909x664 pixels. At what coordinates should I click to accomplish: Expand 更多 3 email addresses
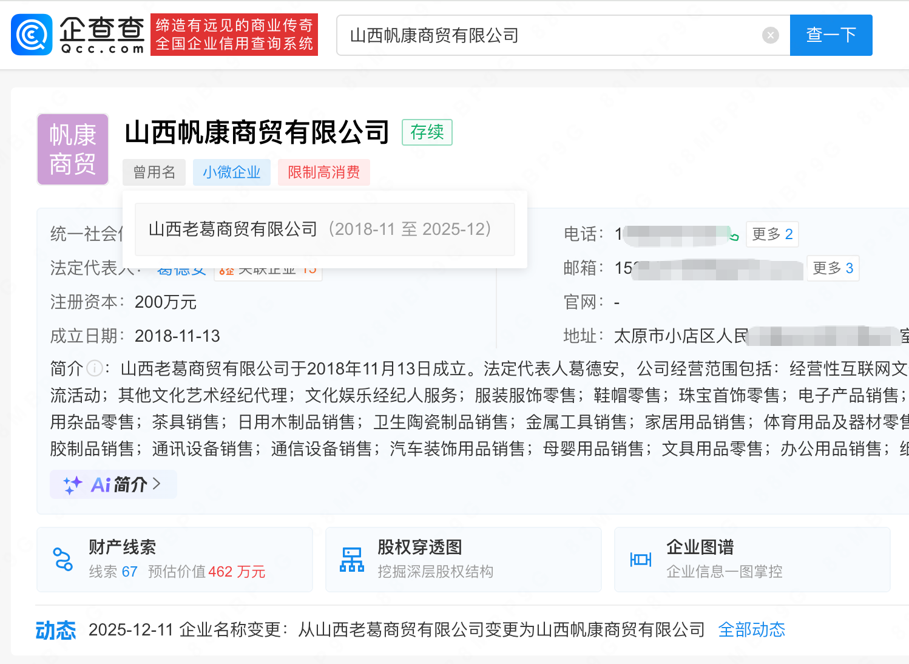coord(833,268)
